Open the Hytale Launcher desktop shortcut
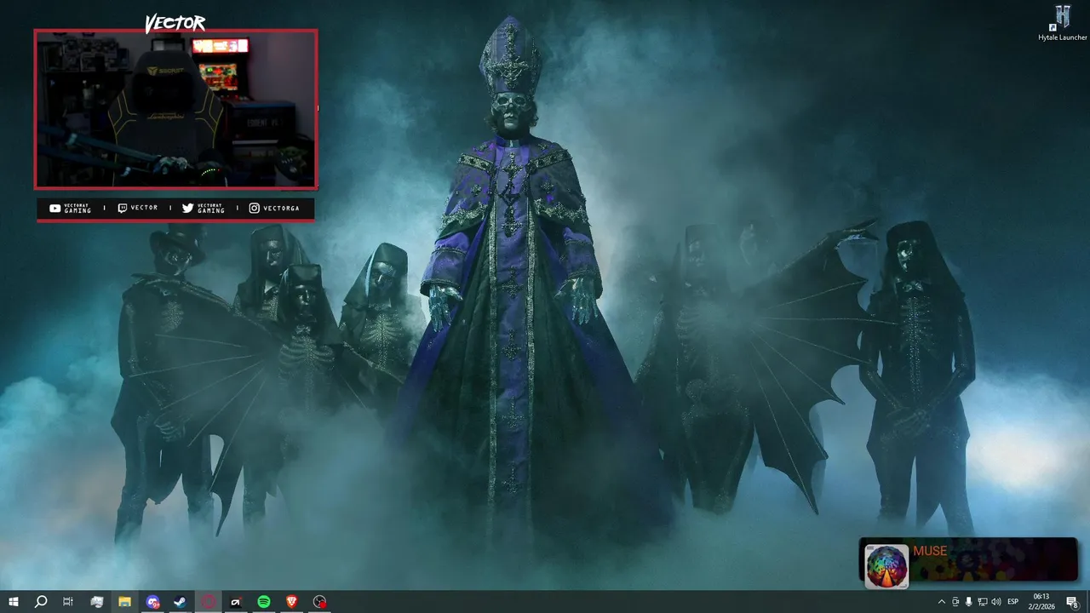Screen dimensions: 1090x613 1062,23
